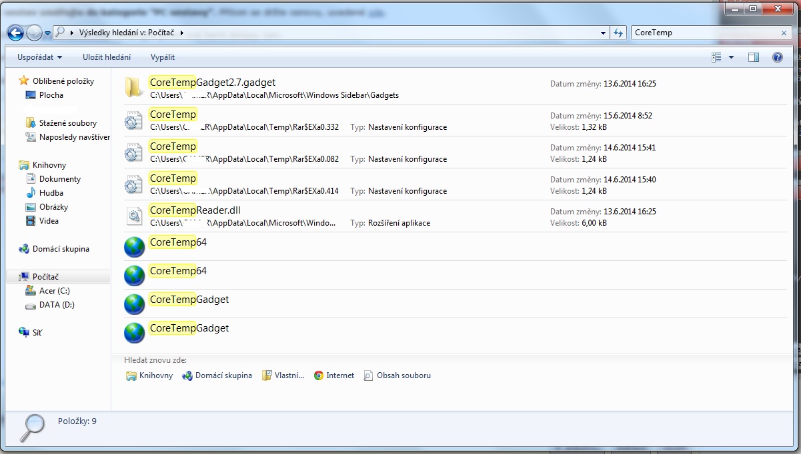
Task: Click the maximize window button
Action: 753,9
